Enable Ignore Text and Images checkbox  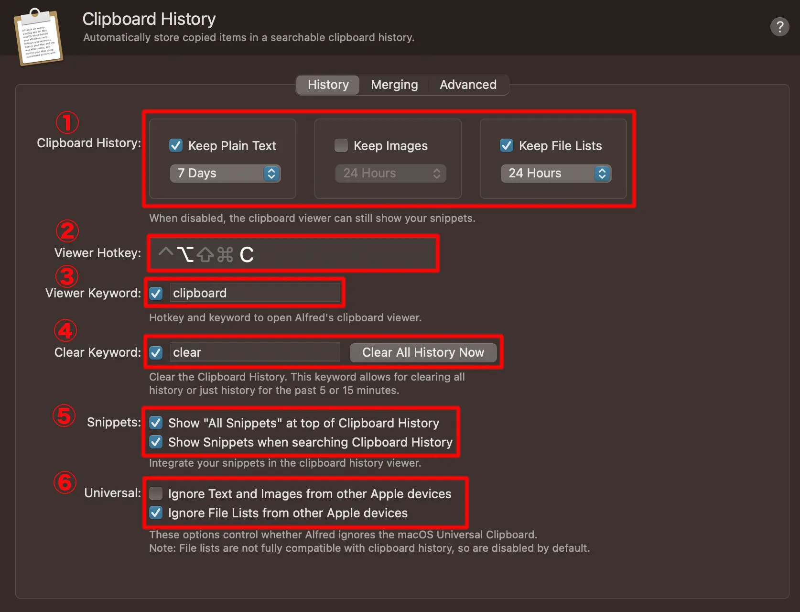(156, 493)
